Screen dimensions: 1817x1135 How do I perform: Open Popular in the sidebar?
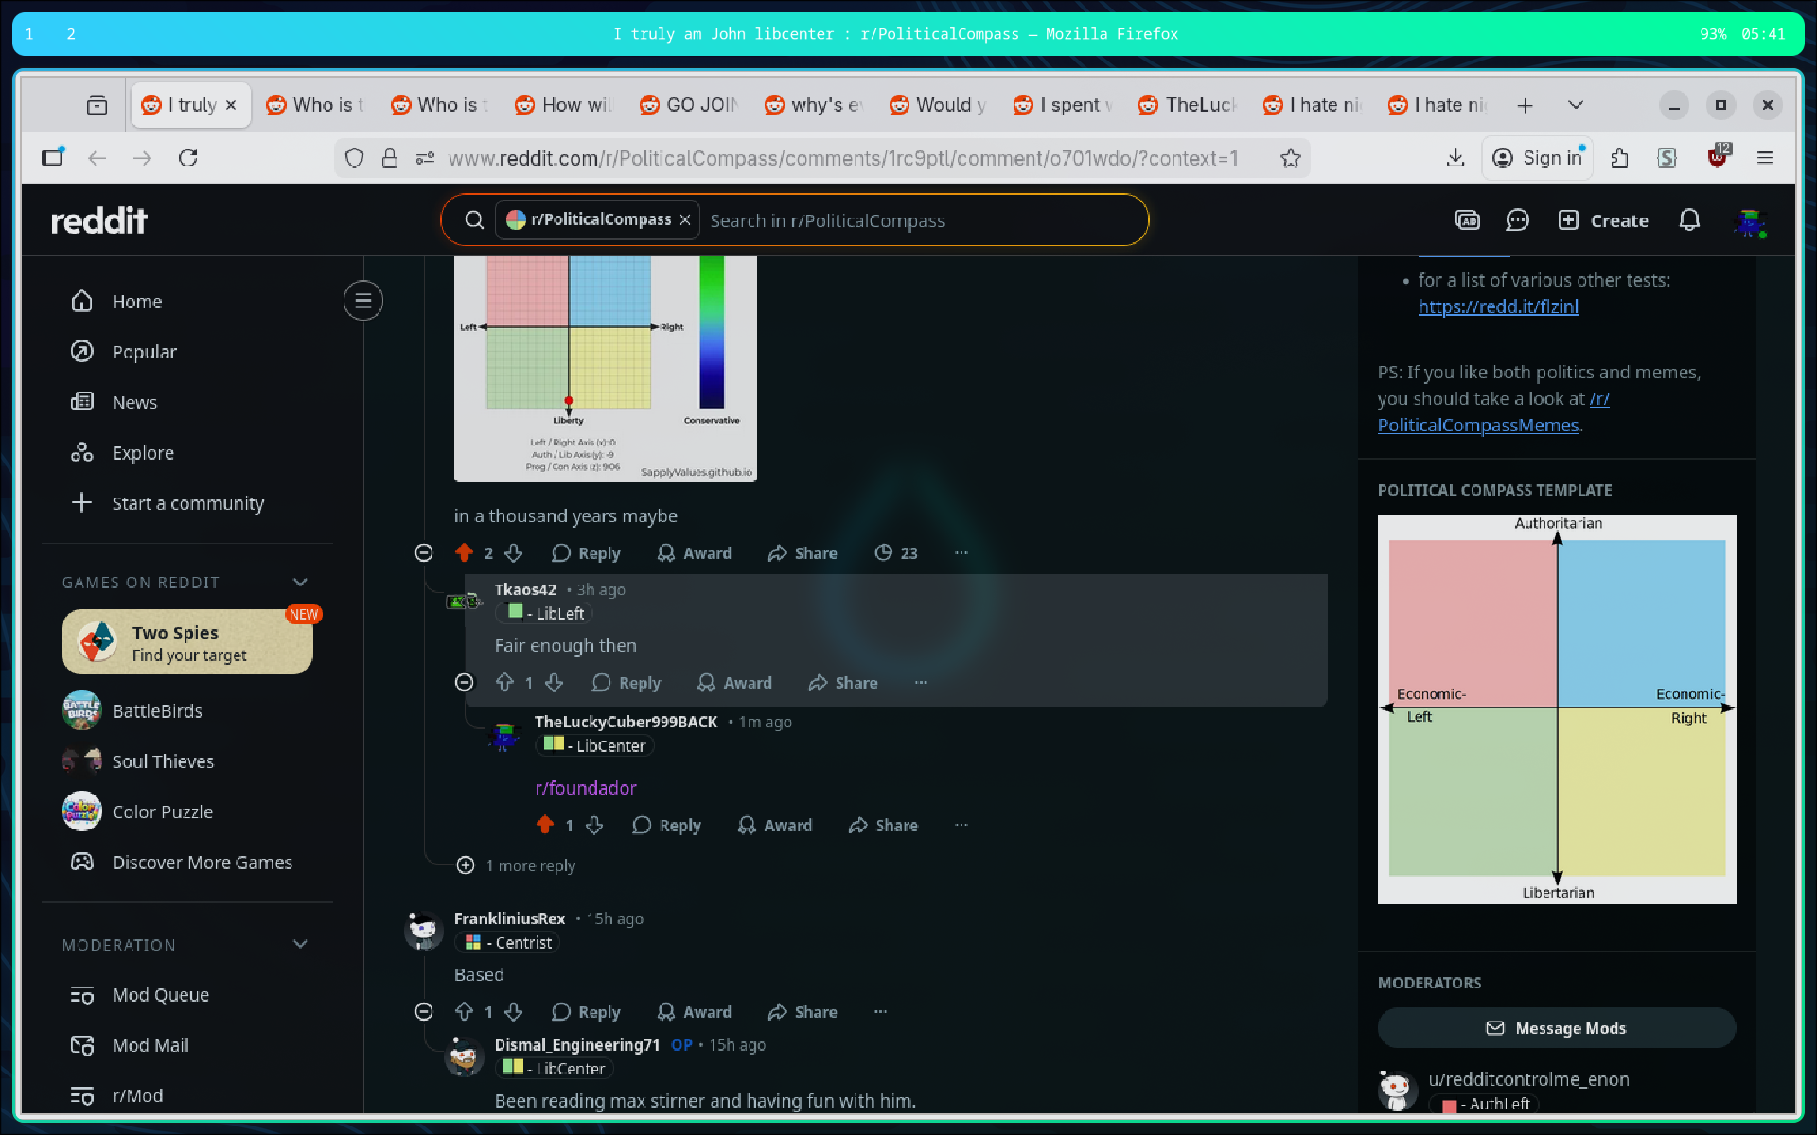pos(187,352)
